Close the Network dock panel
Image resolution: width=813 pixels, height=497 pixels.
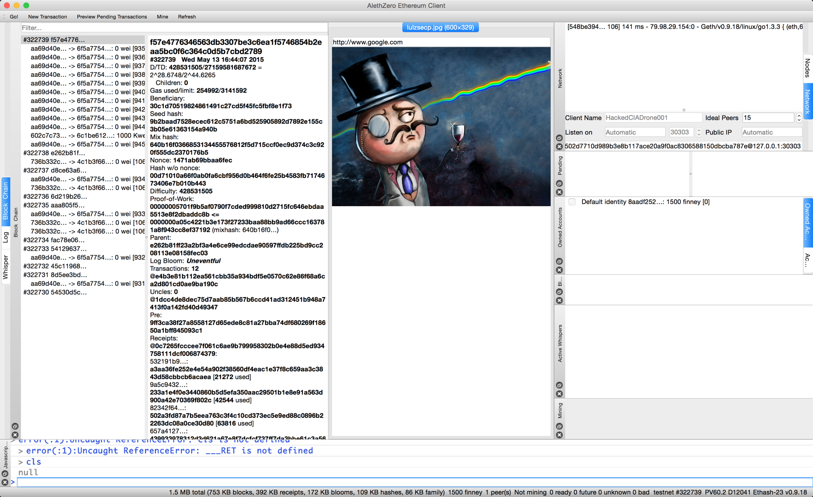(x=559, y=146)
